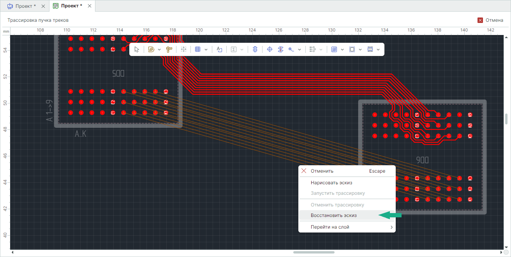Select the arrow pointer tool
Screen dimensions: 511x257
click(x=137, y=49)
